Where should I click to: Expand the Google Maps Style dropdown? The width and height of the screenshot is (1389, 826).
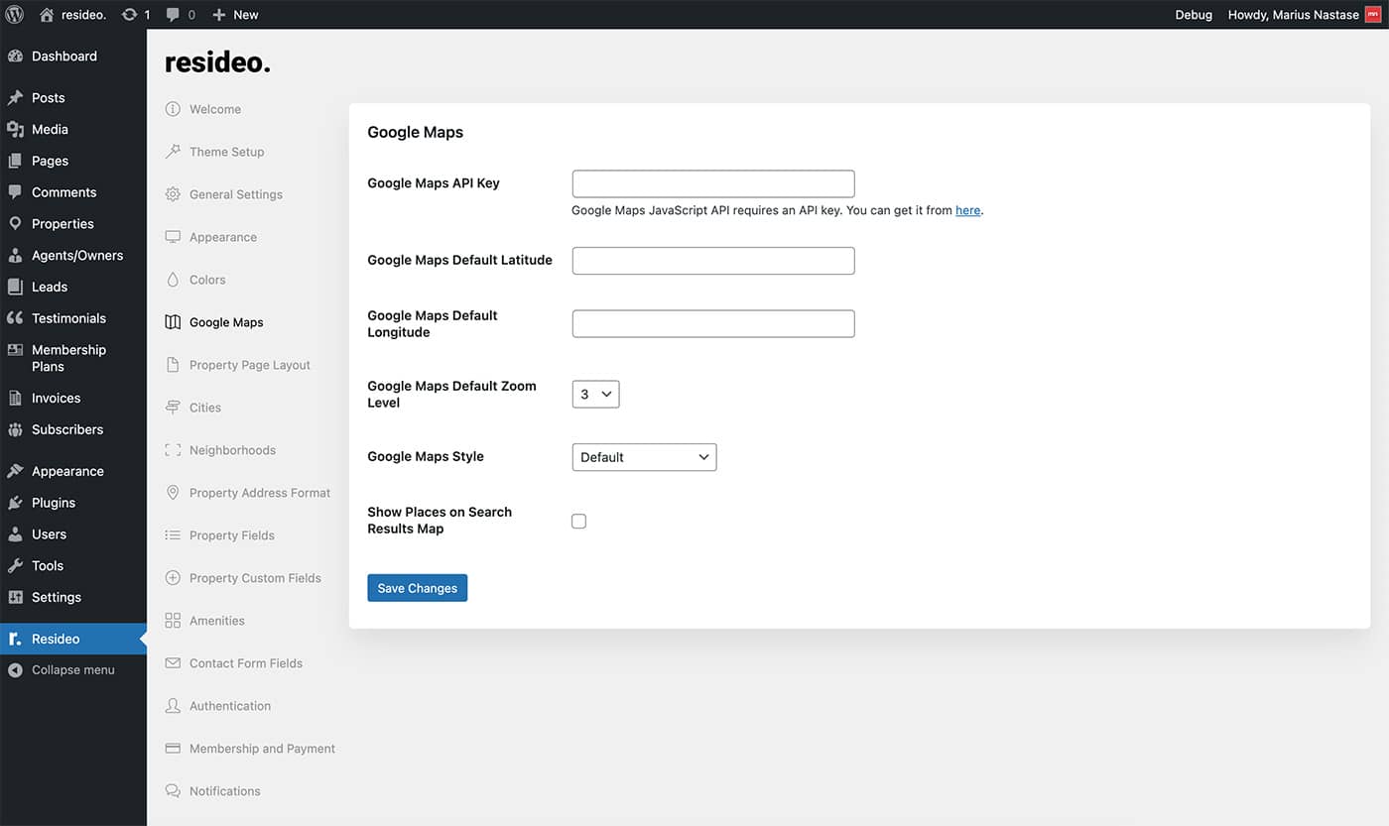(644, 457)
